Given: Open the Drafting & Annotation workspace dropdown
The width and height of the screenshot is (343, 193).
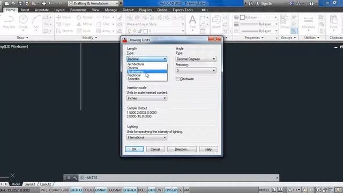Looking at the screenshot, I should click(93, 3).
